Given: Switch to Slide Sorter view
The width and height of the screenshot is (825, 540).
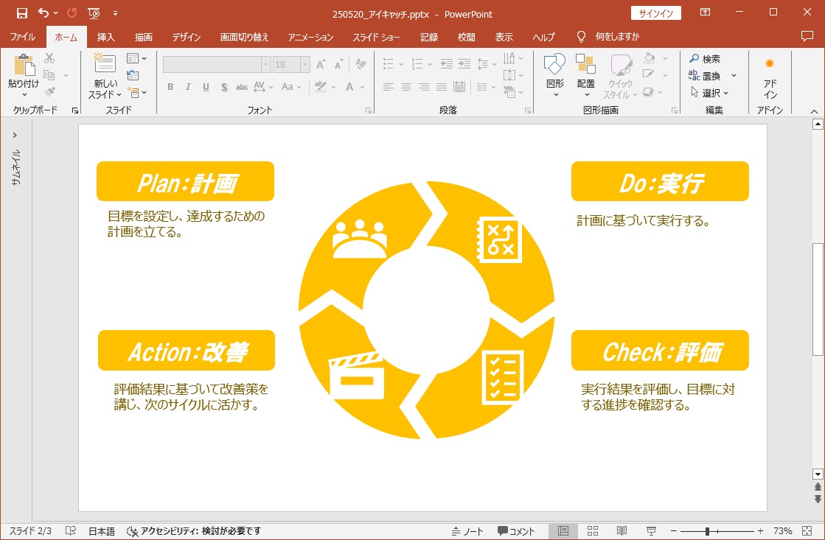Looking at the screenshot, I should point(593,531).
